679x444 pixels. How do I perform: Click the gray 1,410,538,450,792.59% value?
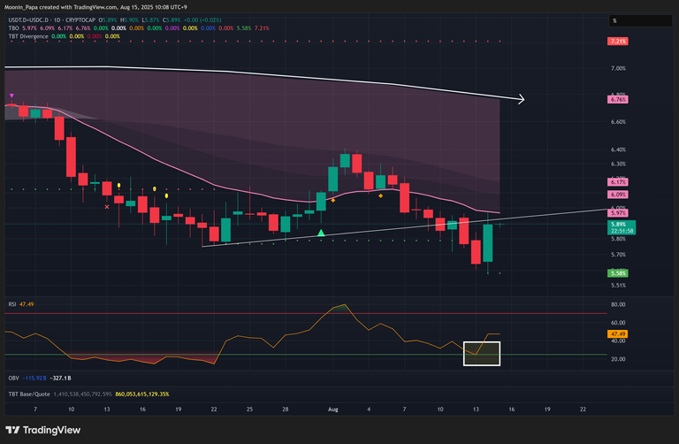[x=83, y=394]
